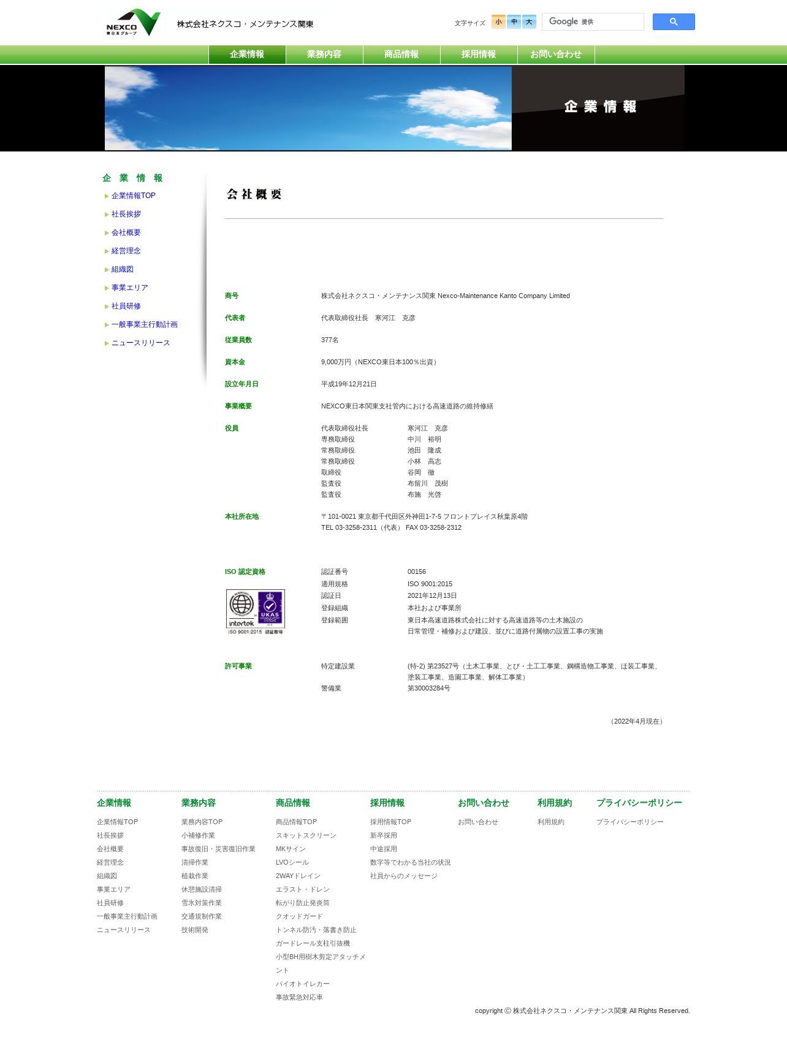Open footer link エラスト・ドレン
Viewport: 787px width, 1048px height.
303,889
